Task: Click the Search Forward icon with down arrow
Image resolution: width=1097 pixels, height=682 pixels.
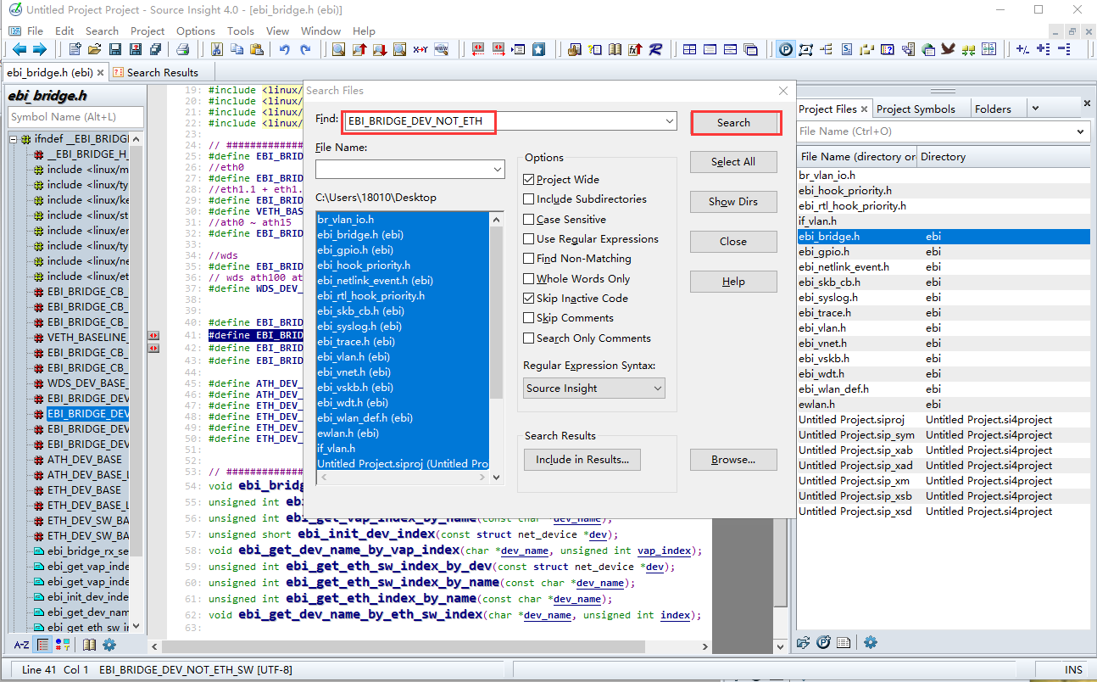Action: point(379,49)
